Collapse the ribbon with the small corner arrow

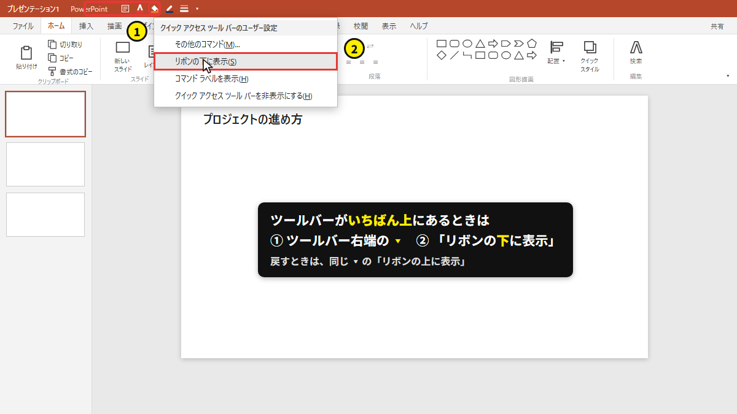(x=728, y=76)
